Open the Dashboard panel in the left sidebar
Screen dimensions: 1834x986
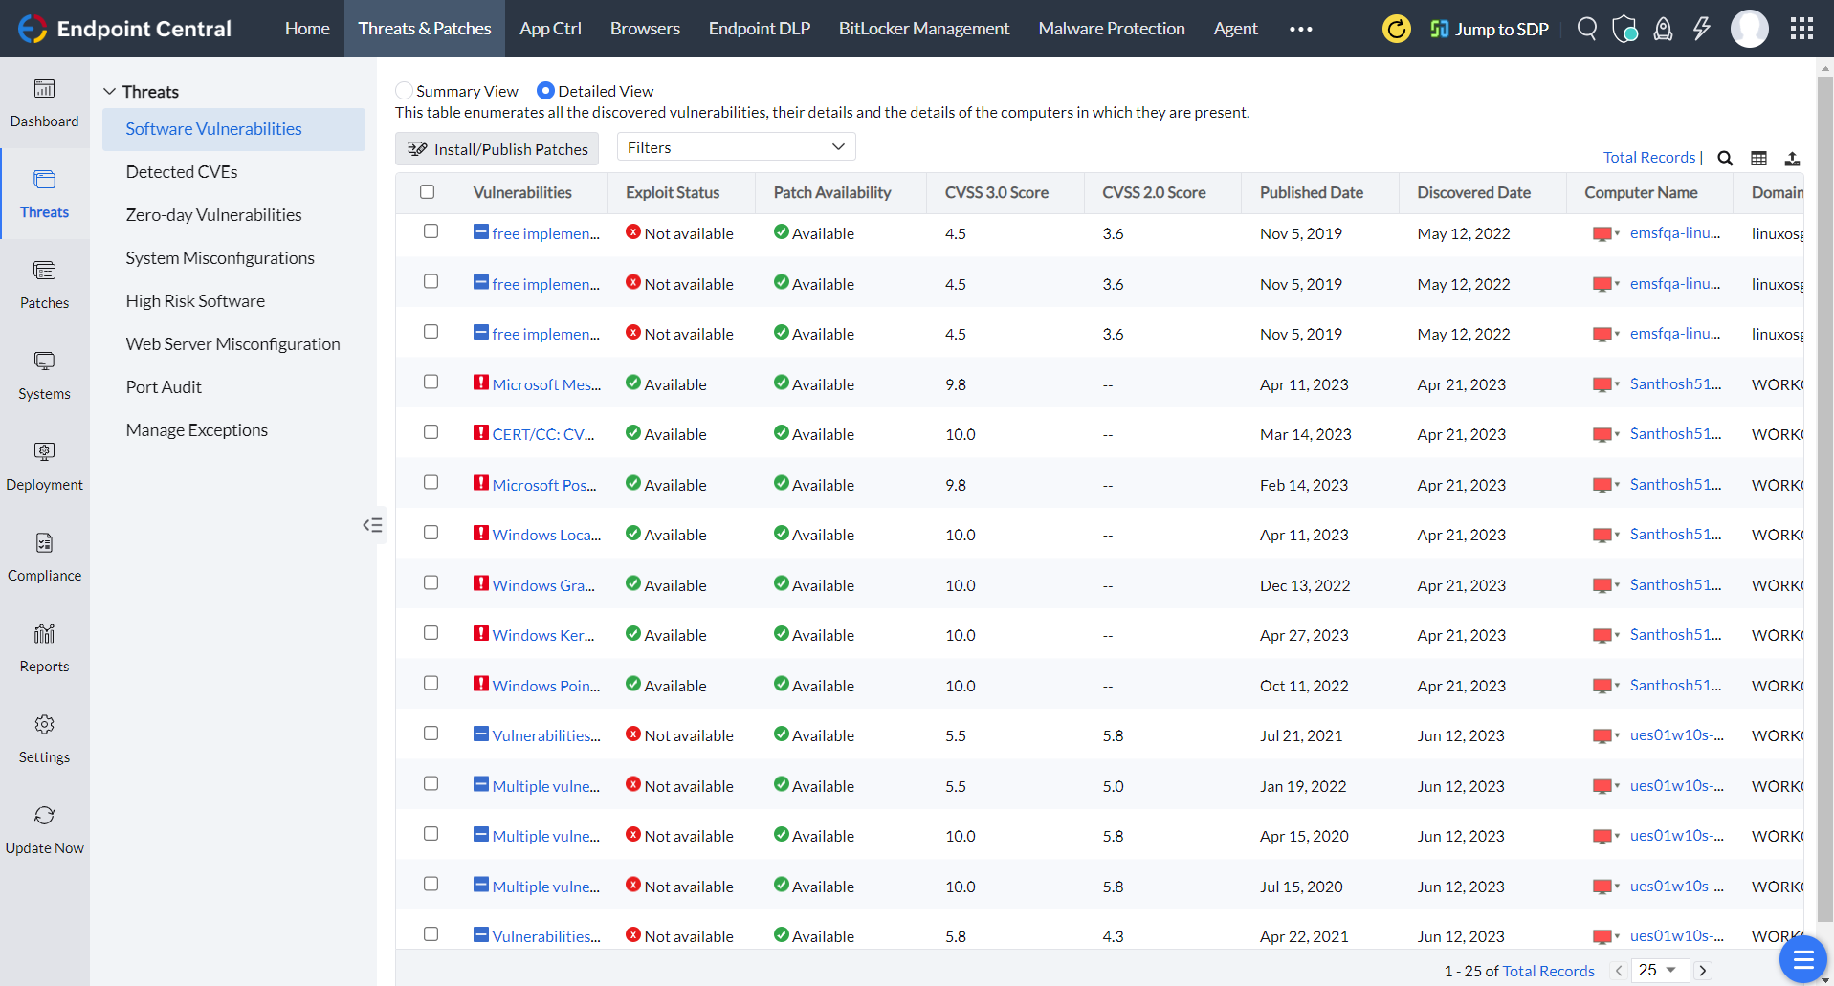tap(44, 102)
